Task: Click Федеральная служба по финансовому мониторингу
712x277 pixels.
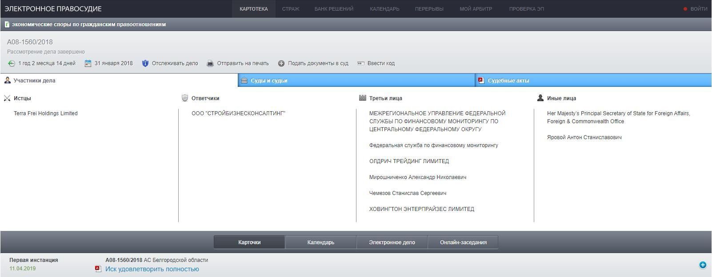Action: [x=434, y=145]
